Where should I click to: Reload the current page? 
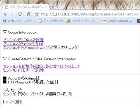[20, 14]
